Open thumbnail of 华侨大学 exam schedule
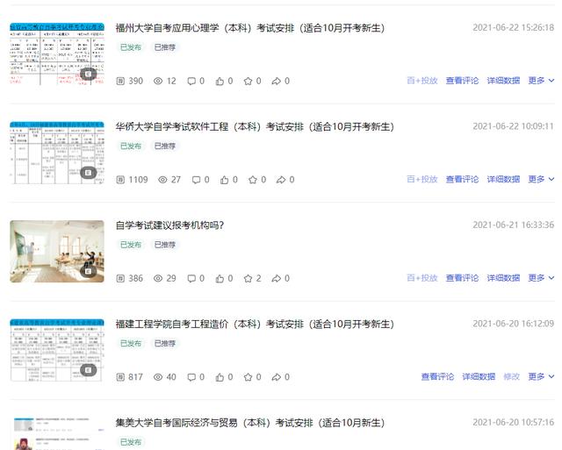Viewport: 562px width, 450px height. click(x=57, y=153)
